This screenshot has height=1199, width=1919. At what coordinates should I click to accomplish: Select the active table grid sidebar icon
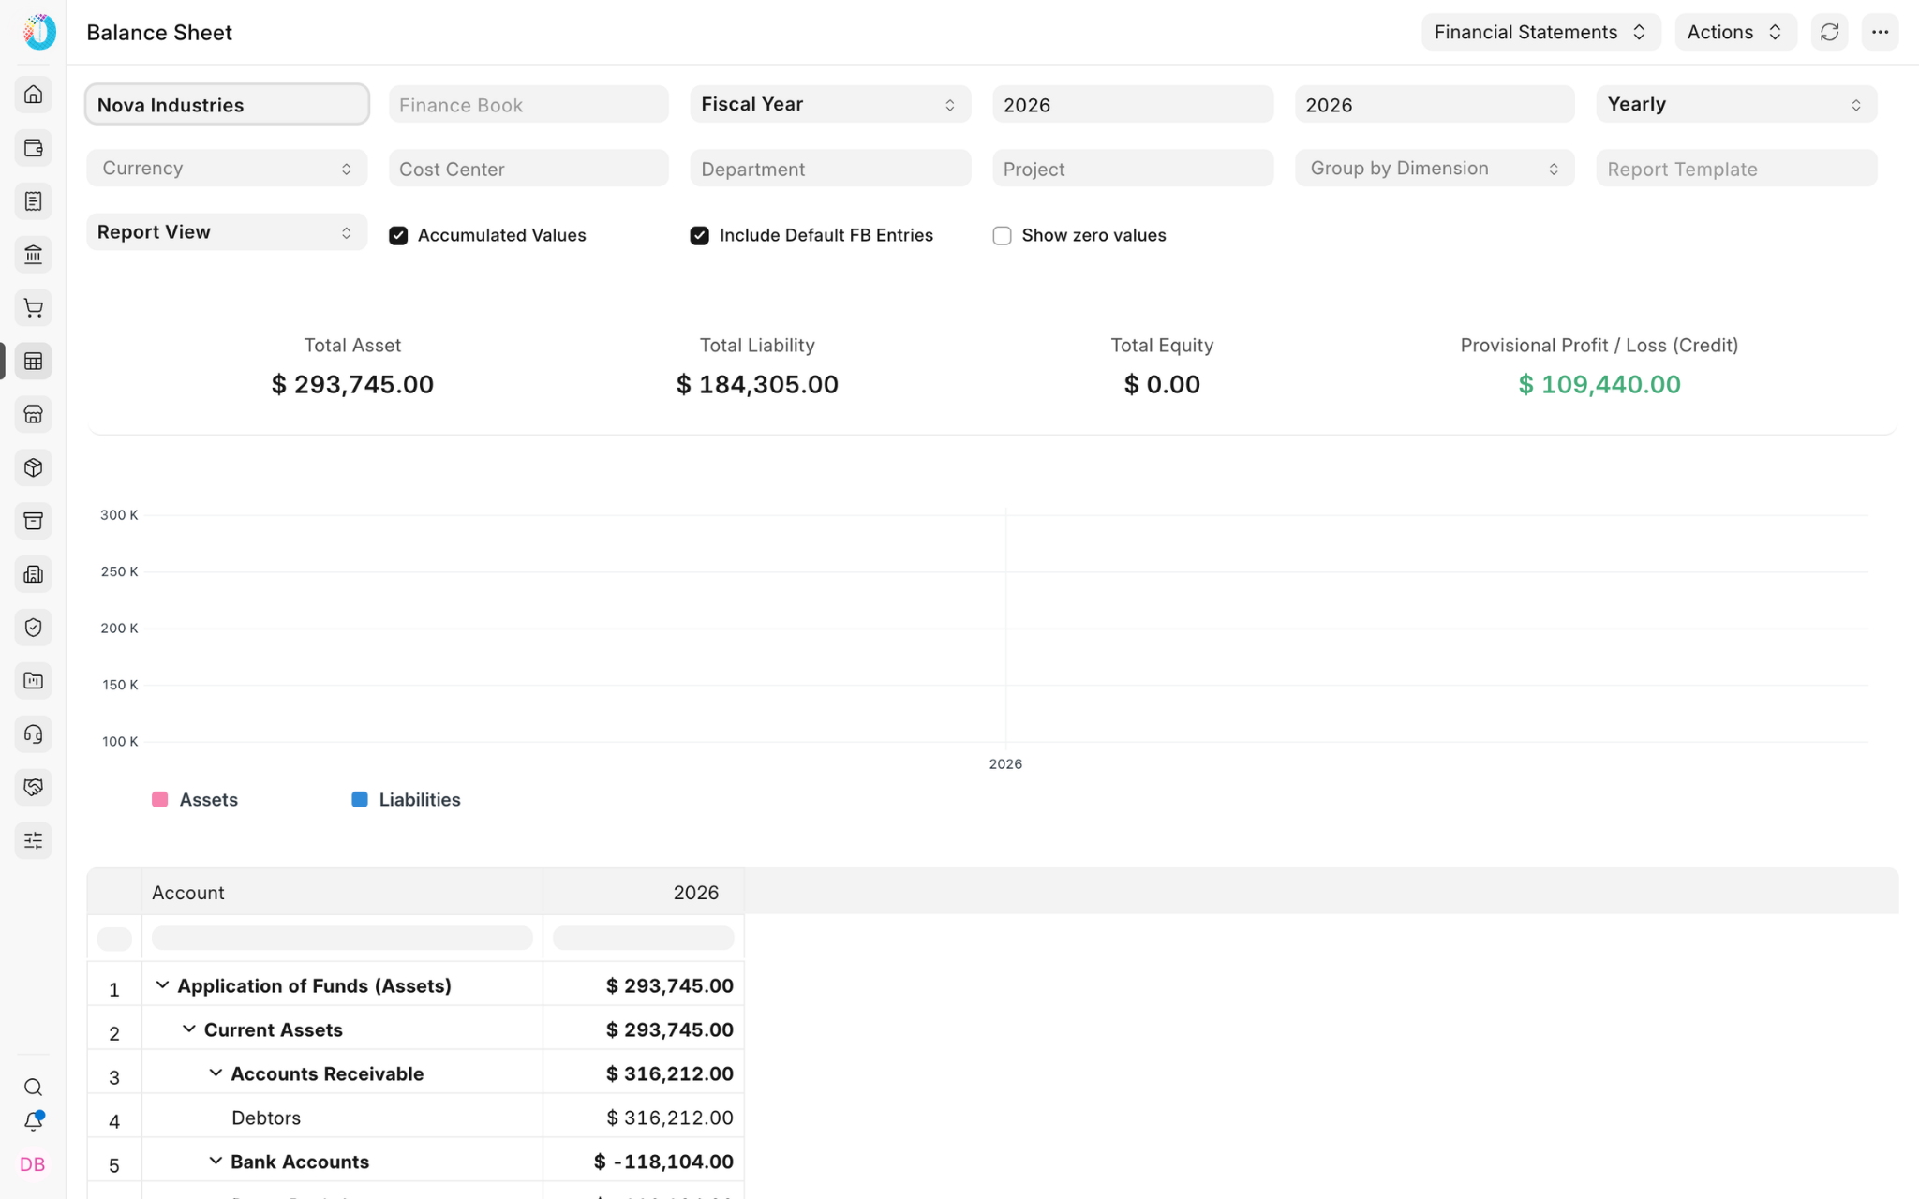pyautogui.click(x=33, y=362)
